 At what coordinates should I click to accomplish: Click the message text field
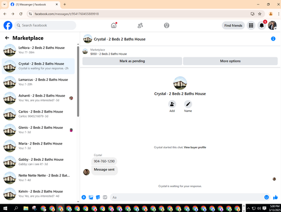coord(187,197)
